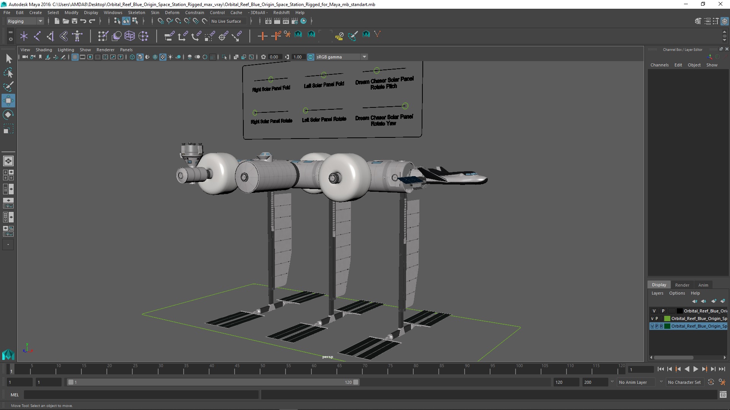Switch to the Anim layer tab
The width and height of the screenshot is (730, 410).
click(703, 285)
